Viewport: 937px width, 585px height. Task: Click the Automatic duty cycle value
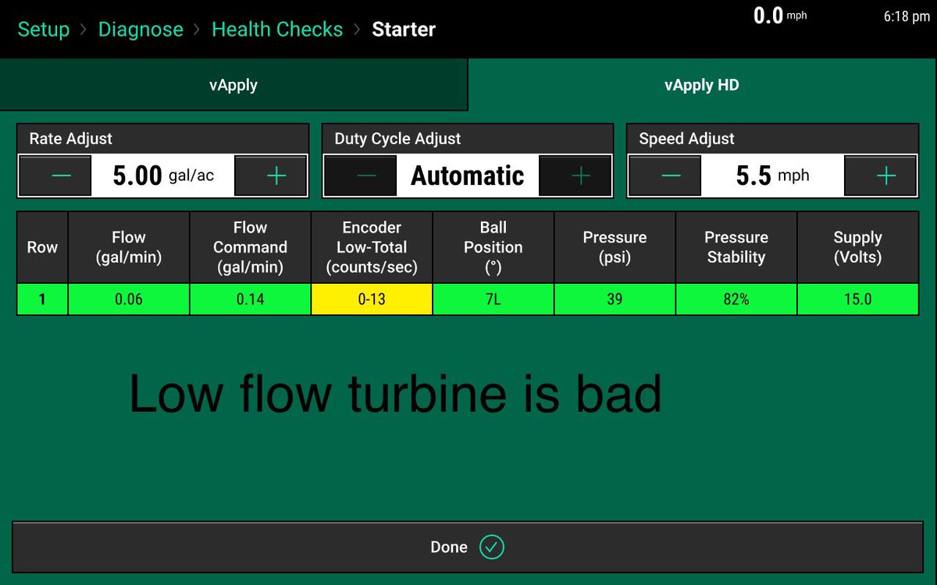coord(468,175)
